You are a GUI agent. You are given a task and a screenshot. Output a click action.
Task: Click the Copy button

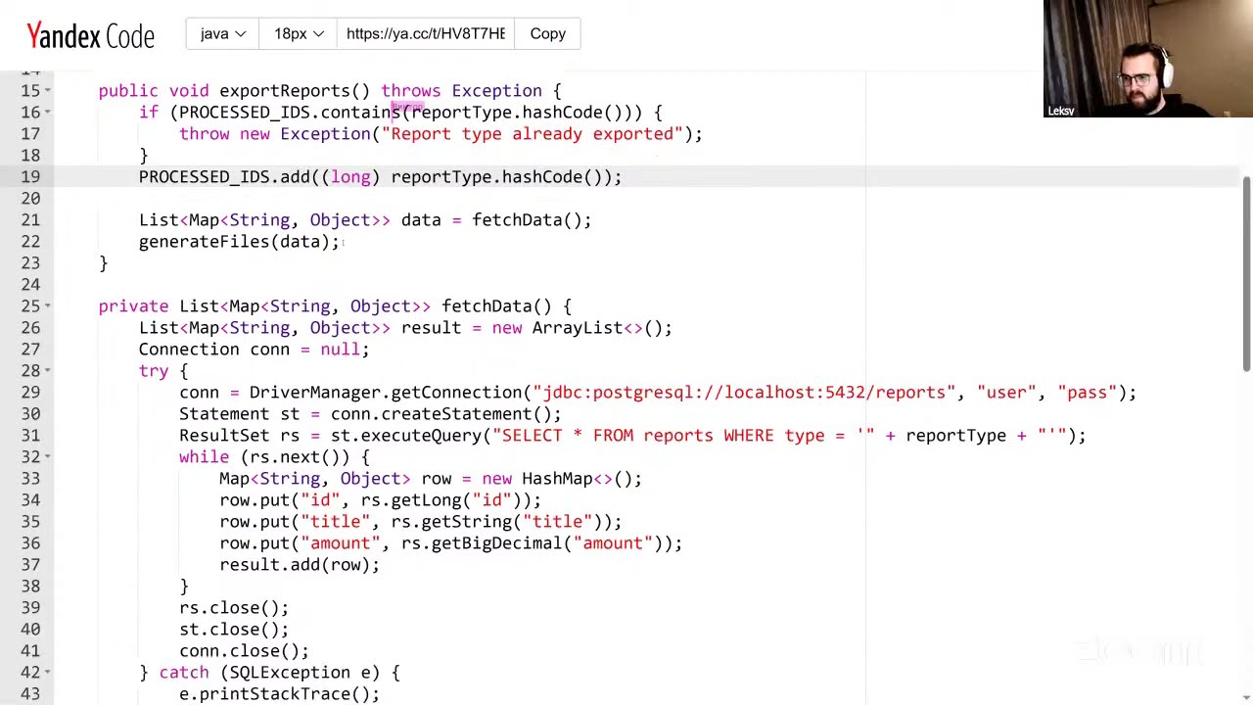click(547, 33)
